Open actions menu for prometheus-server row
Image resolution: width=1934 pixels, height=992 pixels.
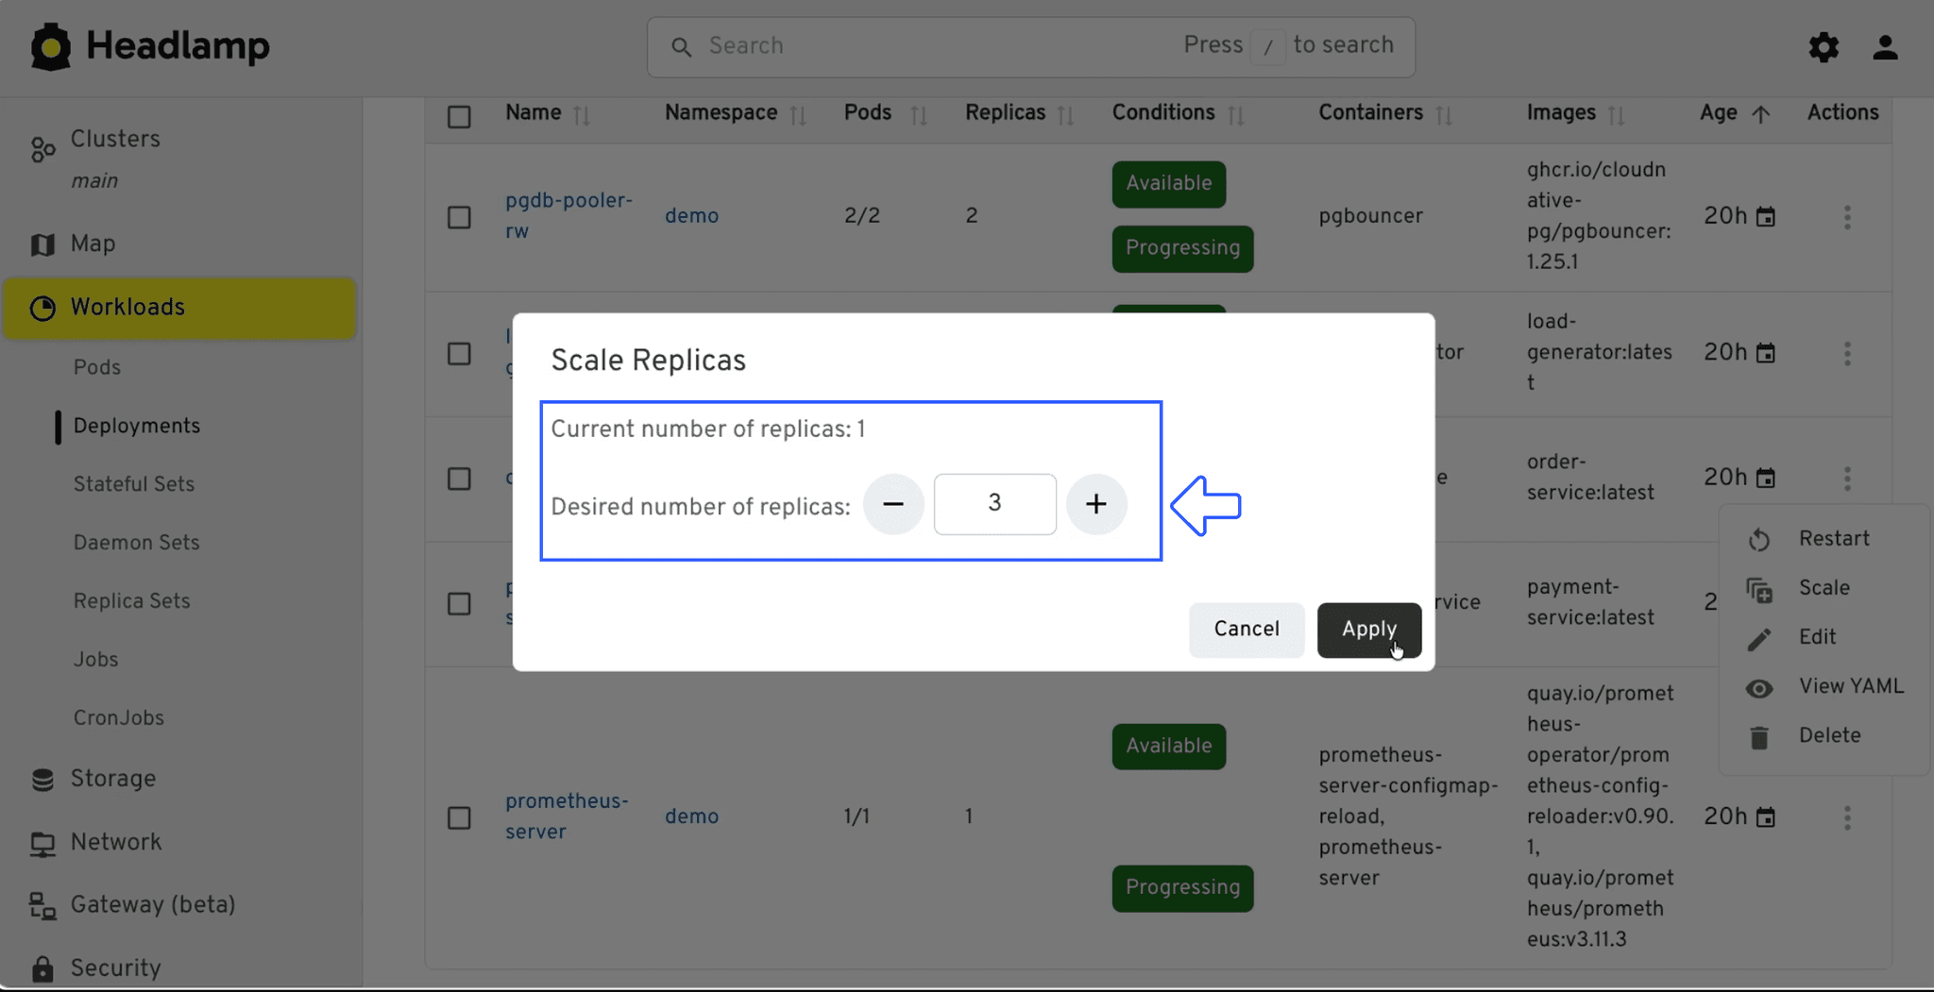coord(1847,817)
